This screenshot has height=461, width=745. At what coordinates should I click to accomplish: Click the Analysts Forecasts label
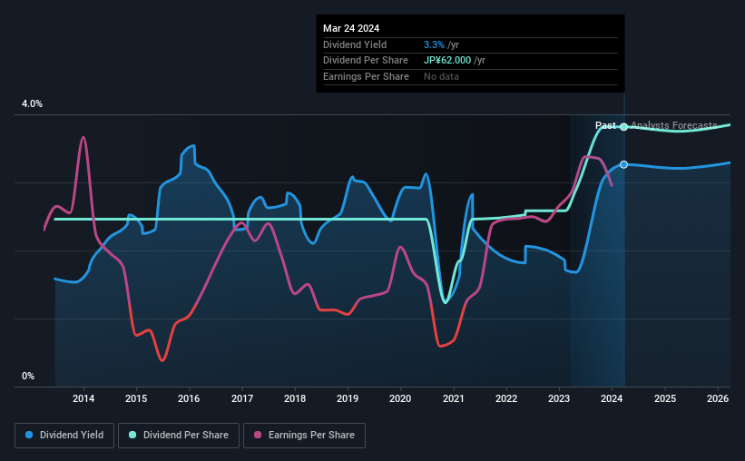[x=673, y=125]
